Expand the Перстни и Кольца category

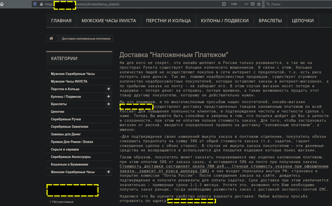[109, 89]
